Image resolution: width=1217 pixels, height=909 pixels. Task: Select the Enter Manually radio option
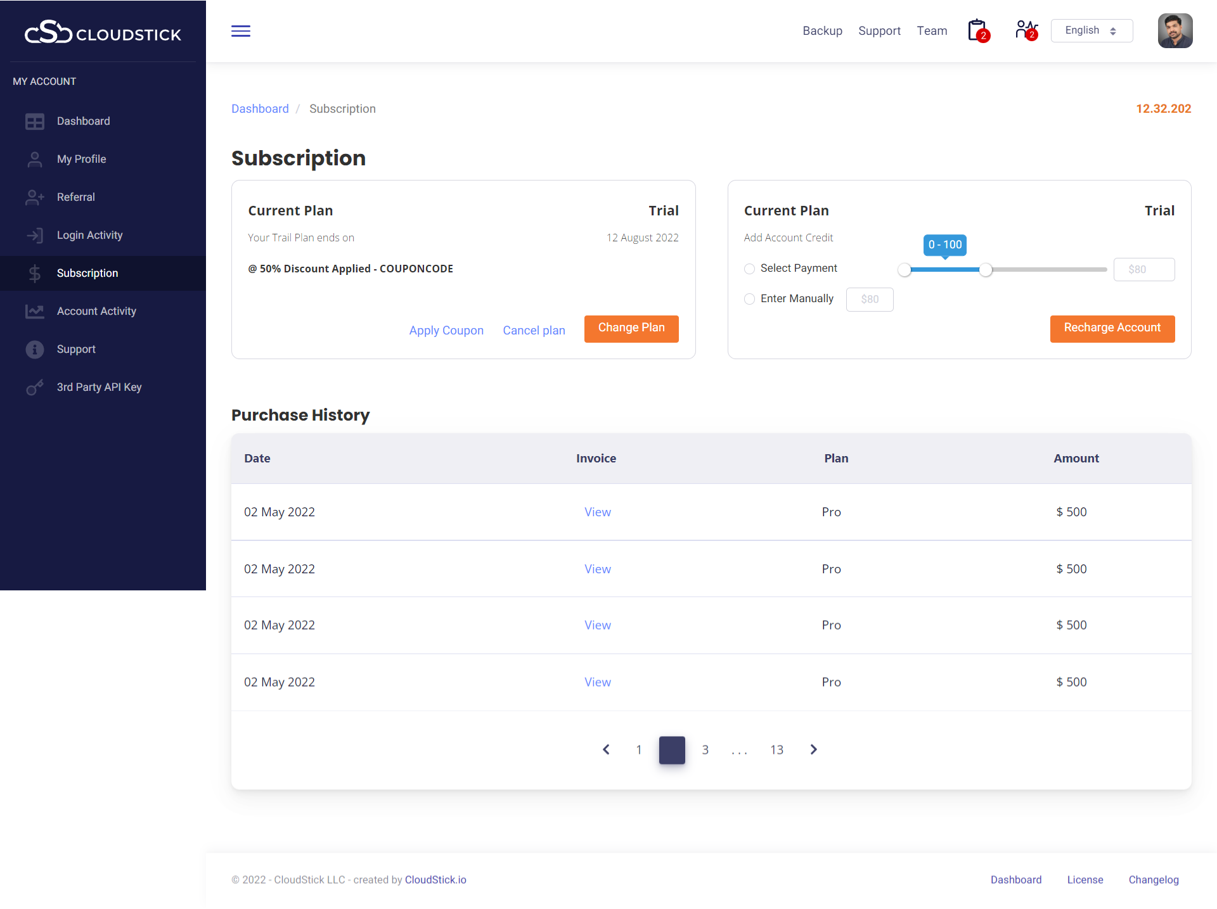tap(749, 299)
